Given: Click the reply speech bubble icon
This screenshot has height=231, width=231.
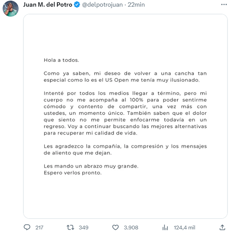Looking at the screenshot, I should (27, 227).
